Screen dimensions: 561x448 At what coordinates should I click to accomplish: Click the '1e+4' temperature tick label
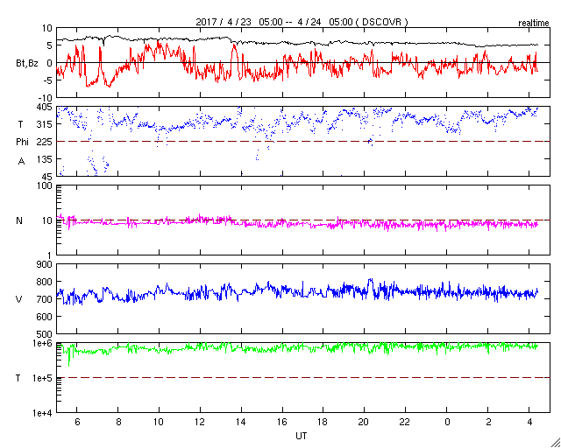click(x=43, y=413)
